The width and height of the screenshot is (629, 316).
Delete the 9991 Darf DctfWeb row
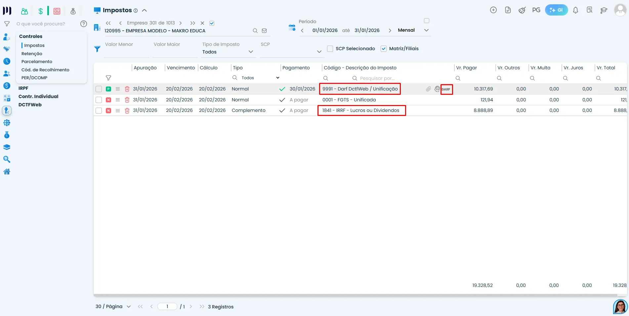pyautogui.click(x=127, y=89)
